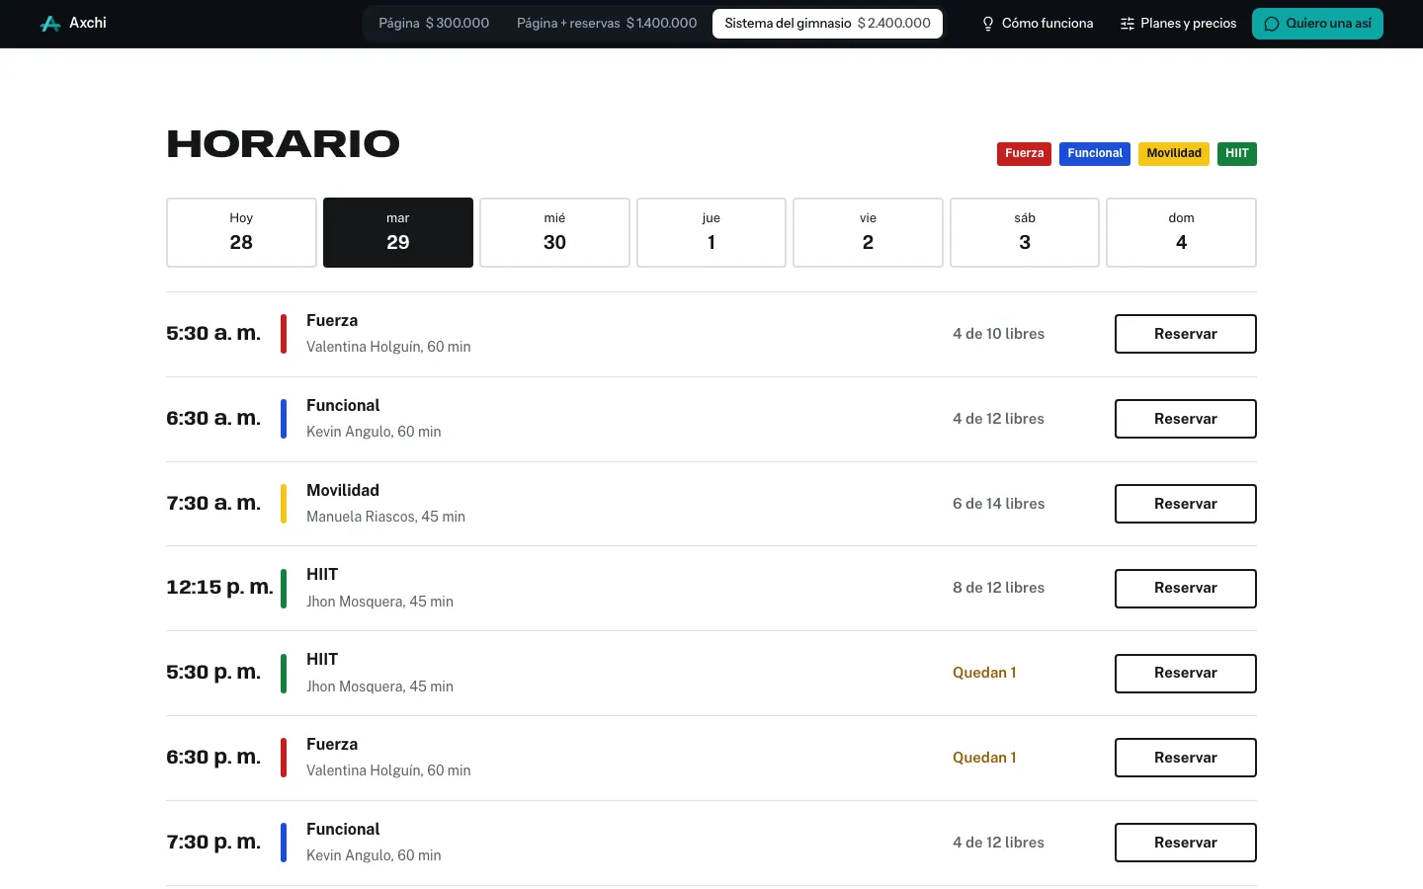
Task: Reserve the 5:30 a. m. Fuerza class
Action: pos(1186,334)
